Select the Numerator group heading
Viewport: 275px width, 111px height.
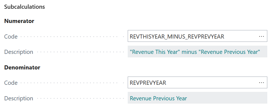[x=19, y=21]
